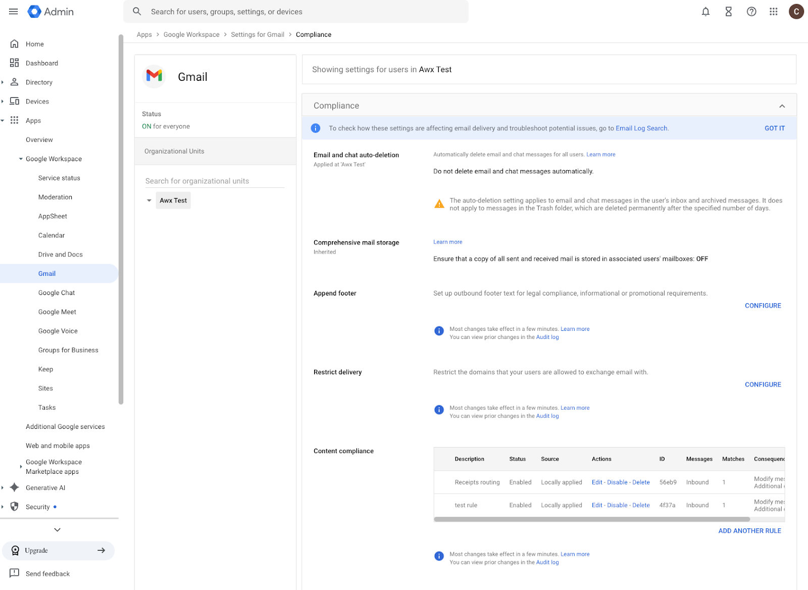Viewport: 808px width, 590px height.
Task: Collapse the Google Workspace tree arrow
Action: (x=21, y=159)
